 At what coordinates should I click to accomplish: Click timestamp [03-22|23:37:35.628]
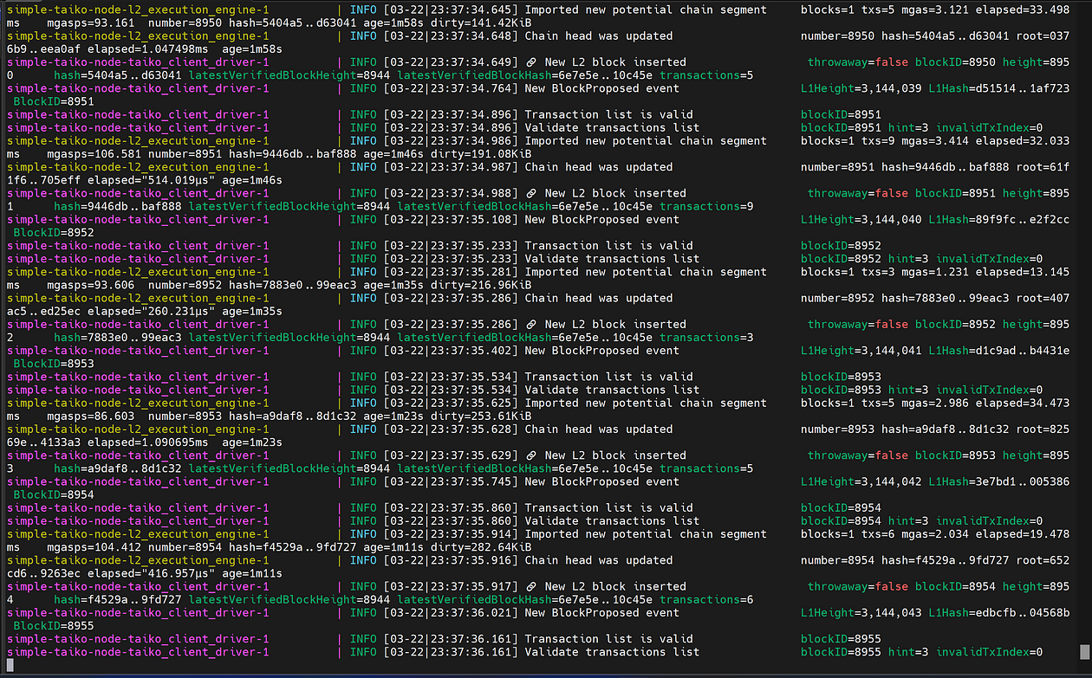pyautogui.click(x=451, y=429)
